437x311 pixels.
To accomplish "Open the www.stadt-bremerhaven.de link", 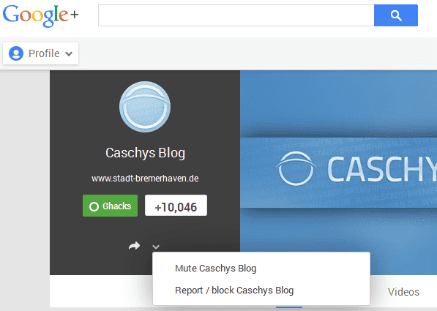I will click(145, 179).
